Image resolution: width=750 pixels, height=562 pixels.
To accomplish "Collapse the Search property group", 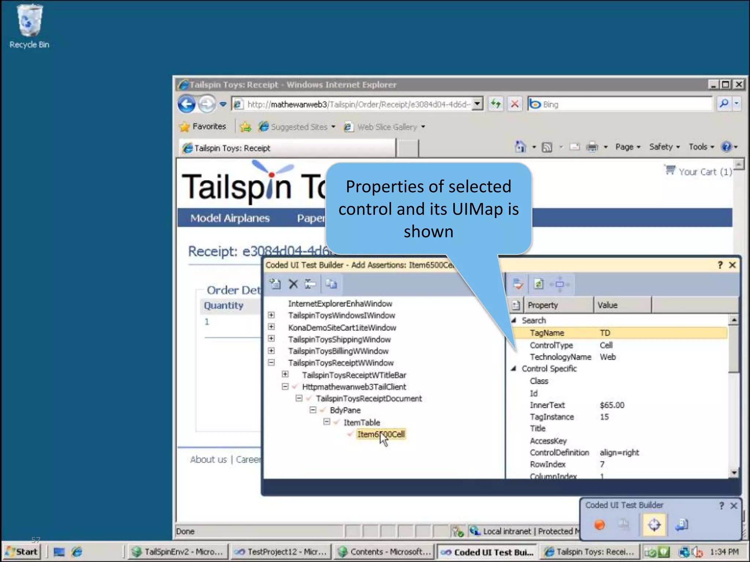I will 514,320.
